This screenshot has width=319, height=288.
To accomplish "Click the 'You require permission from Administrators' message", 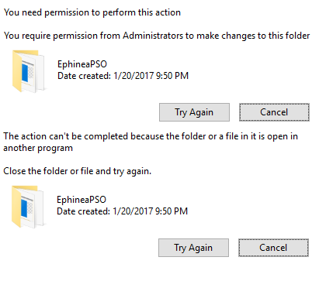I will (x=157, y=36).
